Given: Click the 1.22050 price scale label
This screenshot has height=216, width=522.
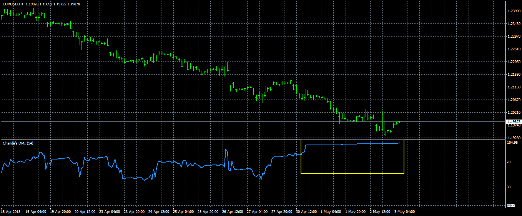Looking at the screenshot, I should tap(514, 62).
